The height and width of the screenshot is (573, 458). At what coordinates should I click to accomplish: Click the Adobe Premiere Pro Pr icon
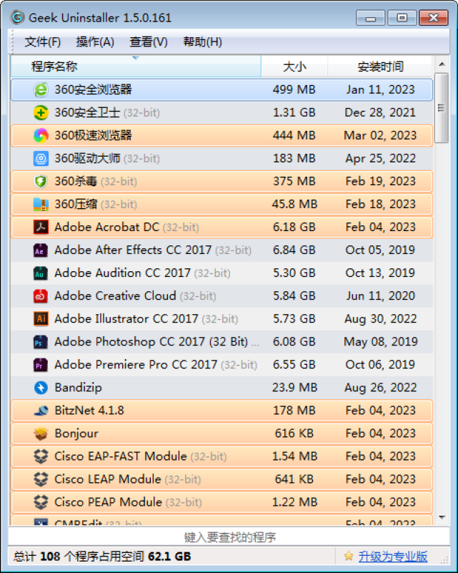(x=41, y=365)
